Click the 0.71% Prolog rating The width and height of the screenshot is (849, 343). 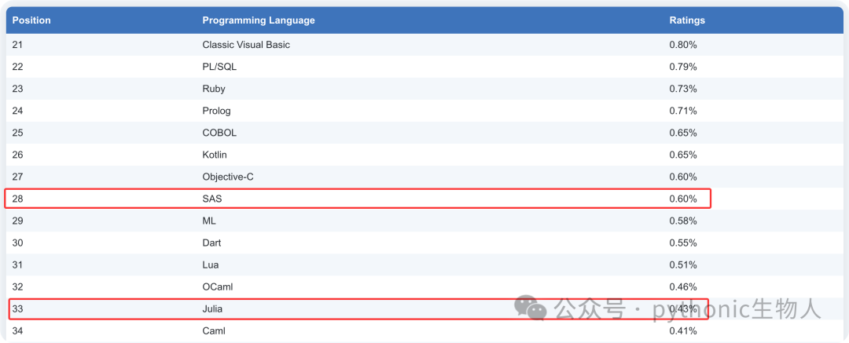683,111
